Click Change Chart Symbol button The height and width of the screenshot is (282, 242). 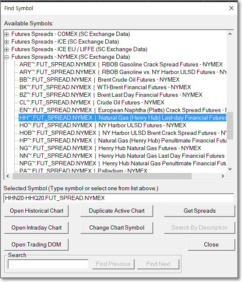tap(117, 228)
